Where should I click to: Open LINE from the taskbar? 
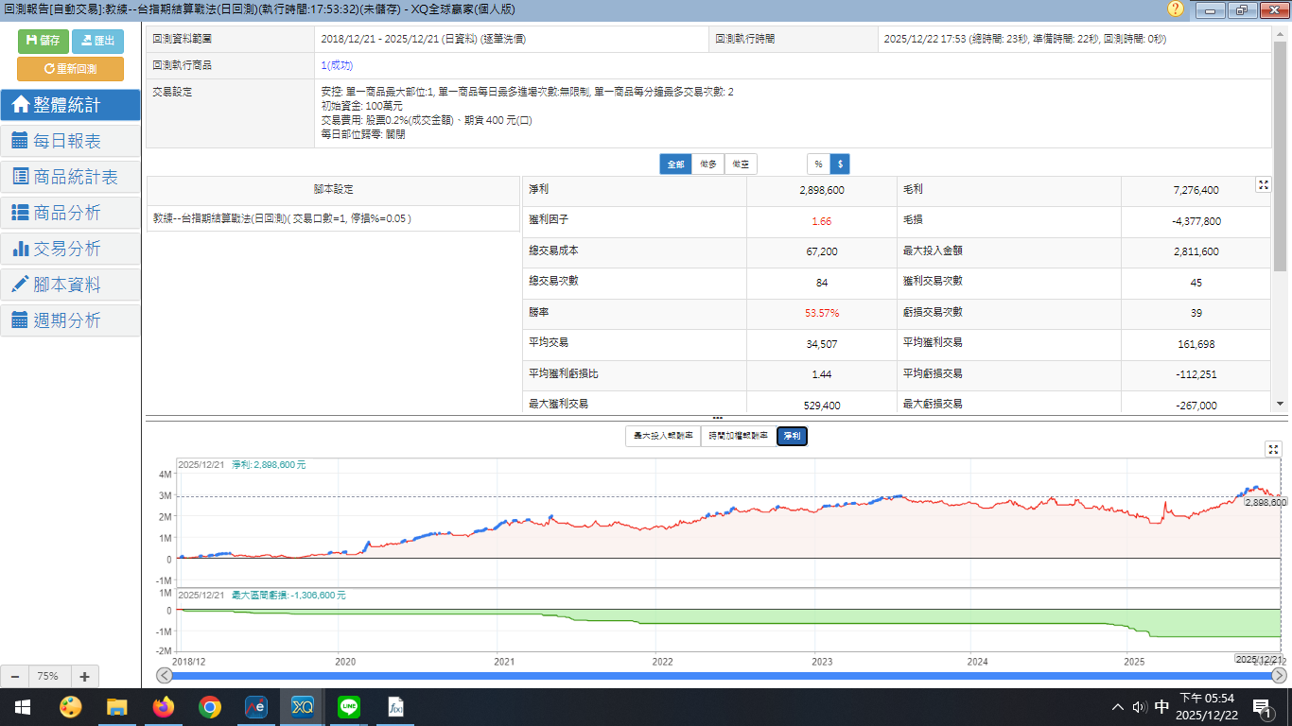tap(350, 707)
